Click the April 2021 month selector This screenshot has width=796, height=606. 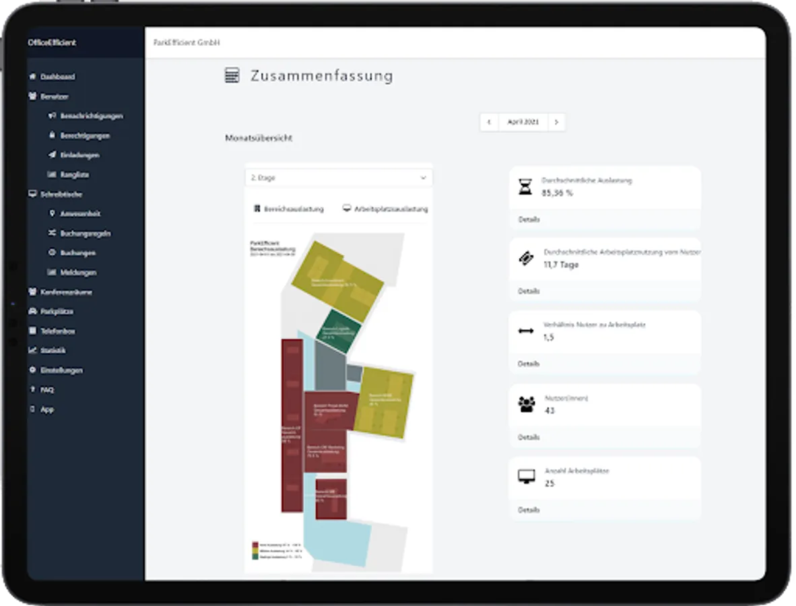coord(523,123)
